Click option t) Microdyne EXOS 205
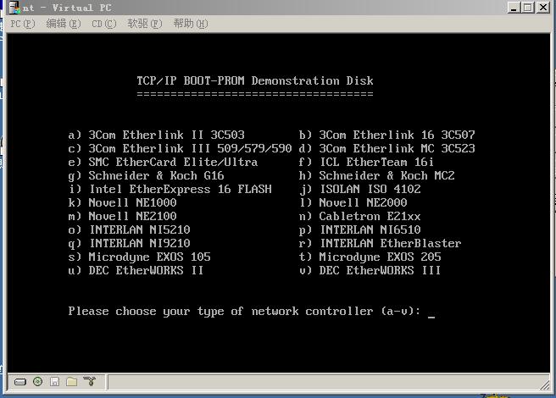The width and height of the screenshot is (556, 398). 370,257
